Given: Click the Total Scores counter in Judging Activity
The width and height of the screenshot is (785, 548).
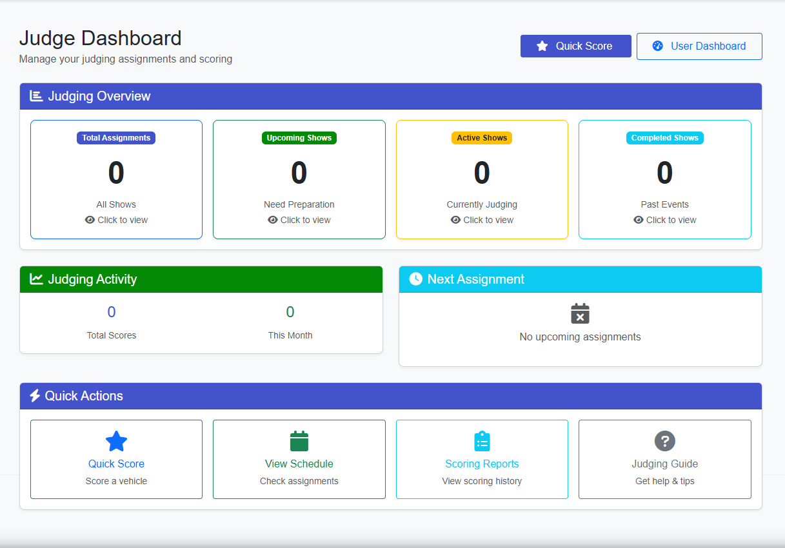Looking at the screenshot, I should point(111,311).
